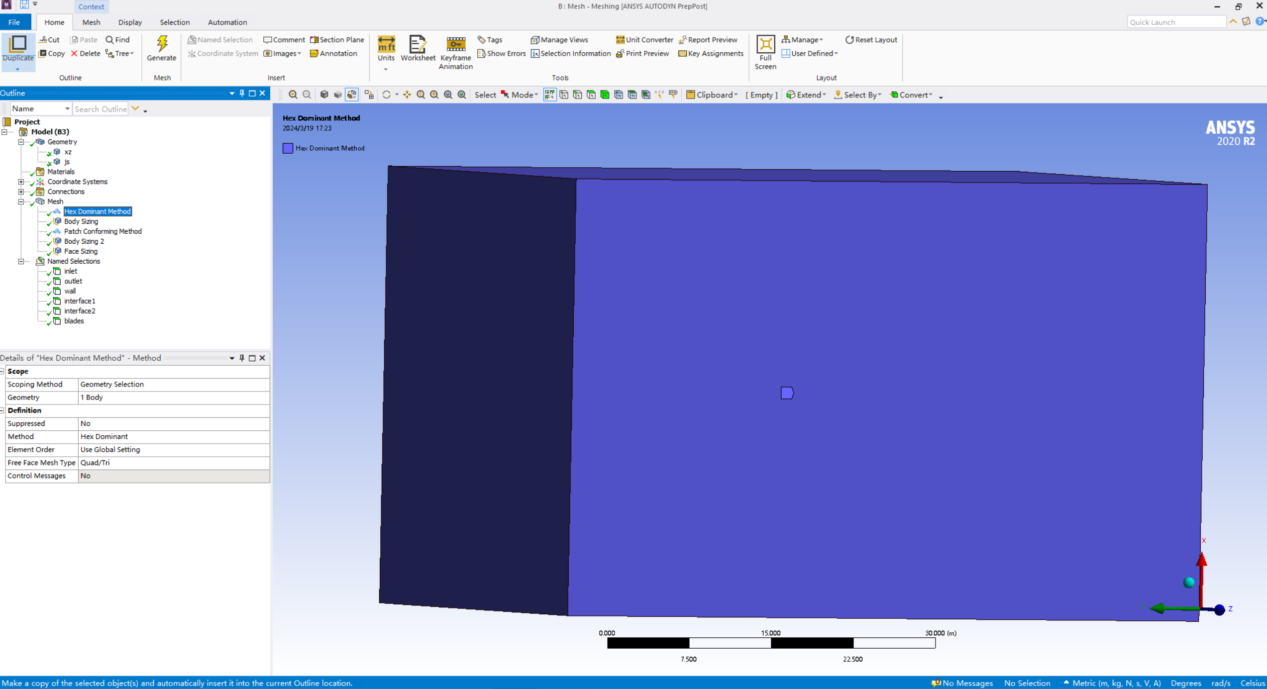Open the Extend dropdown

(806, 95)
